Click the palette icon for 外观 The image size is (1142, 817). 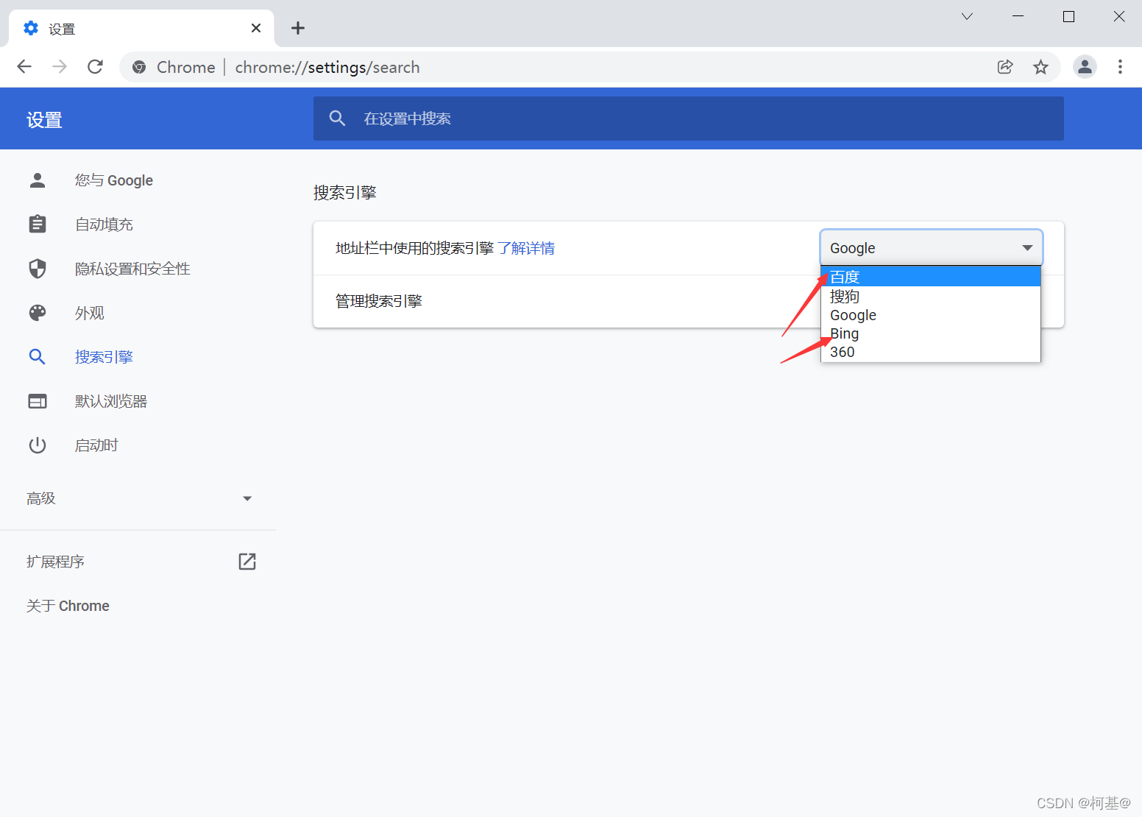pyautogui.click(x=38, y=313)
